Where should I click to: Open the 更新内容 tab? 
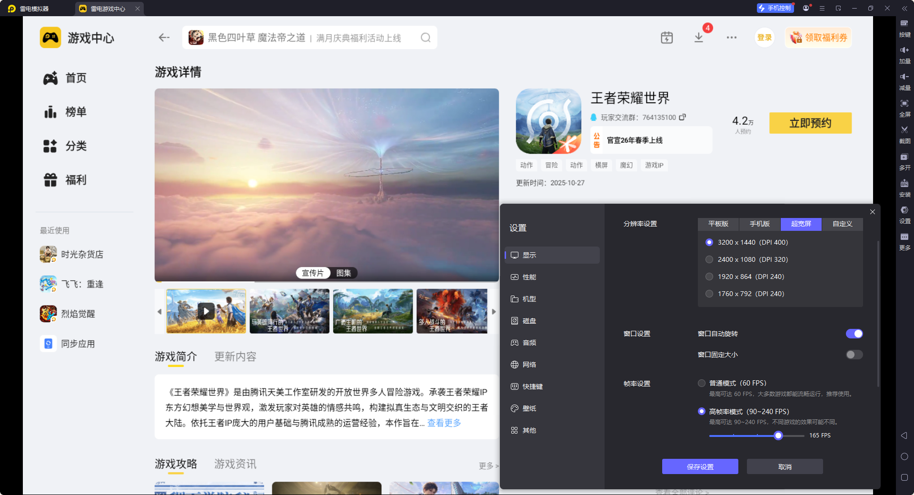pyautogui.click(x=235, y=356)
